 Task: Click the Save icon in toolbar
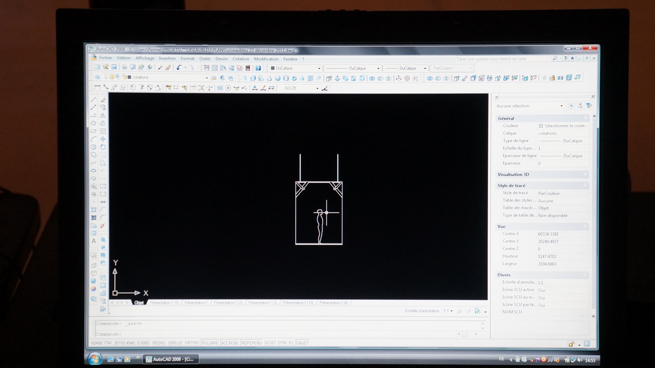(114, 67)
